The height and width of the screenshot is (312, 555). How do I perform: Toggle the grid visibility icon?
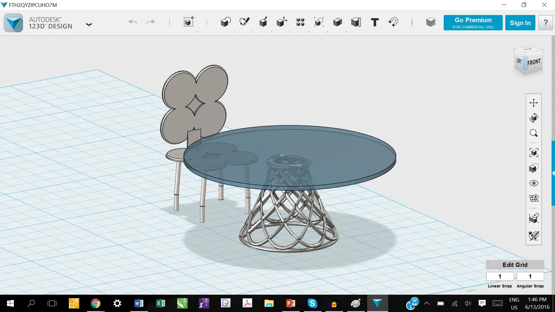click(534, 198)
